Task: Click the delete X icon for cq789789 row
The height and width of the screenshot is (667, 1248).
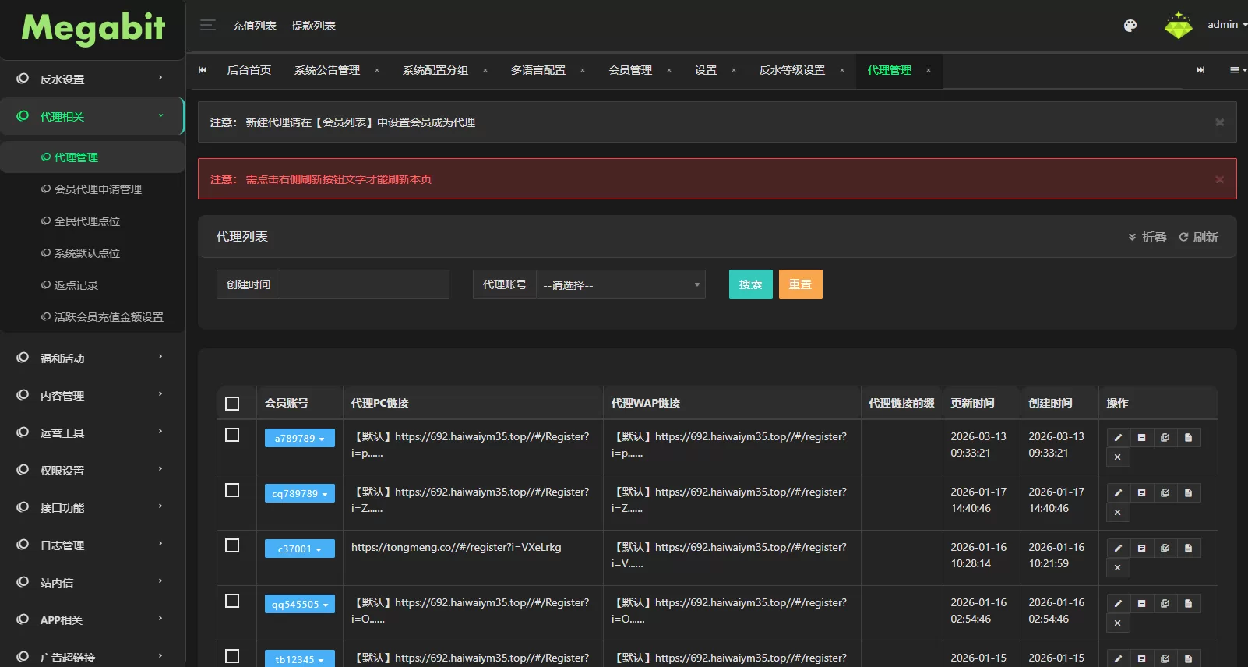Action: tap(1118, 513)
